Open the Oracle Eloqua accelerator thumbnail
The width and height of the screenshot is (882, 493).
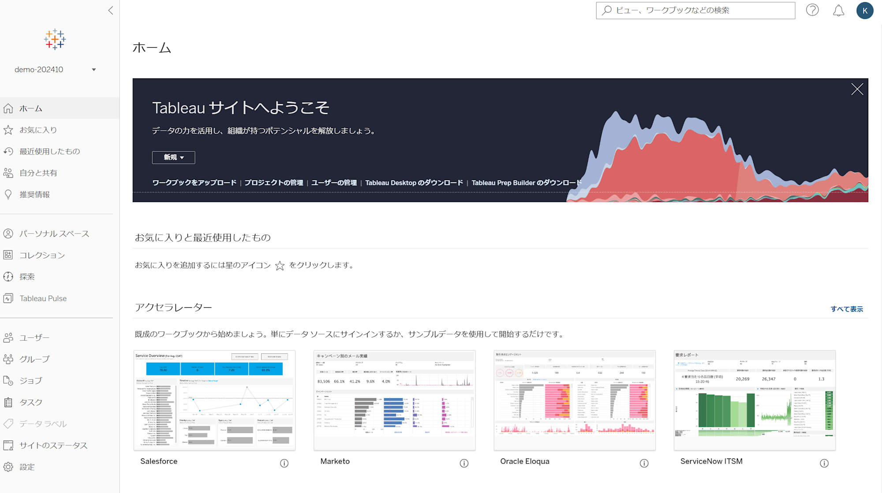tap(574, 400)
